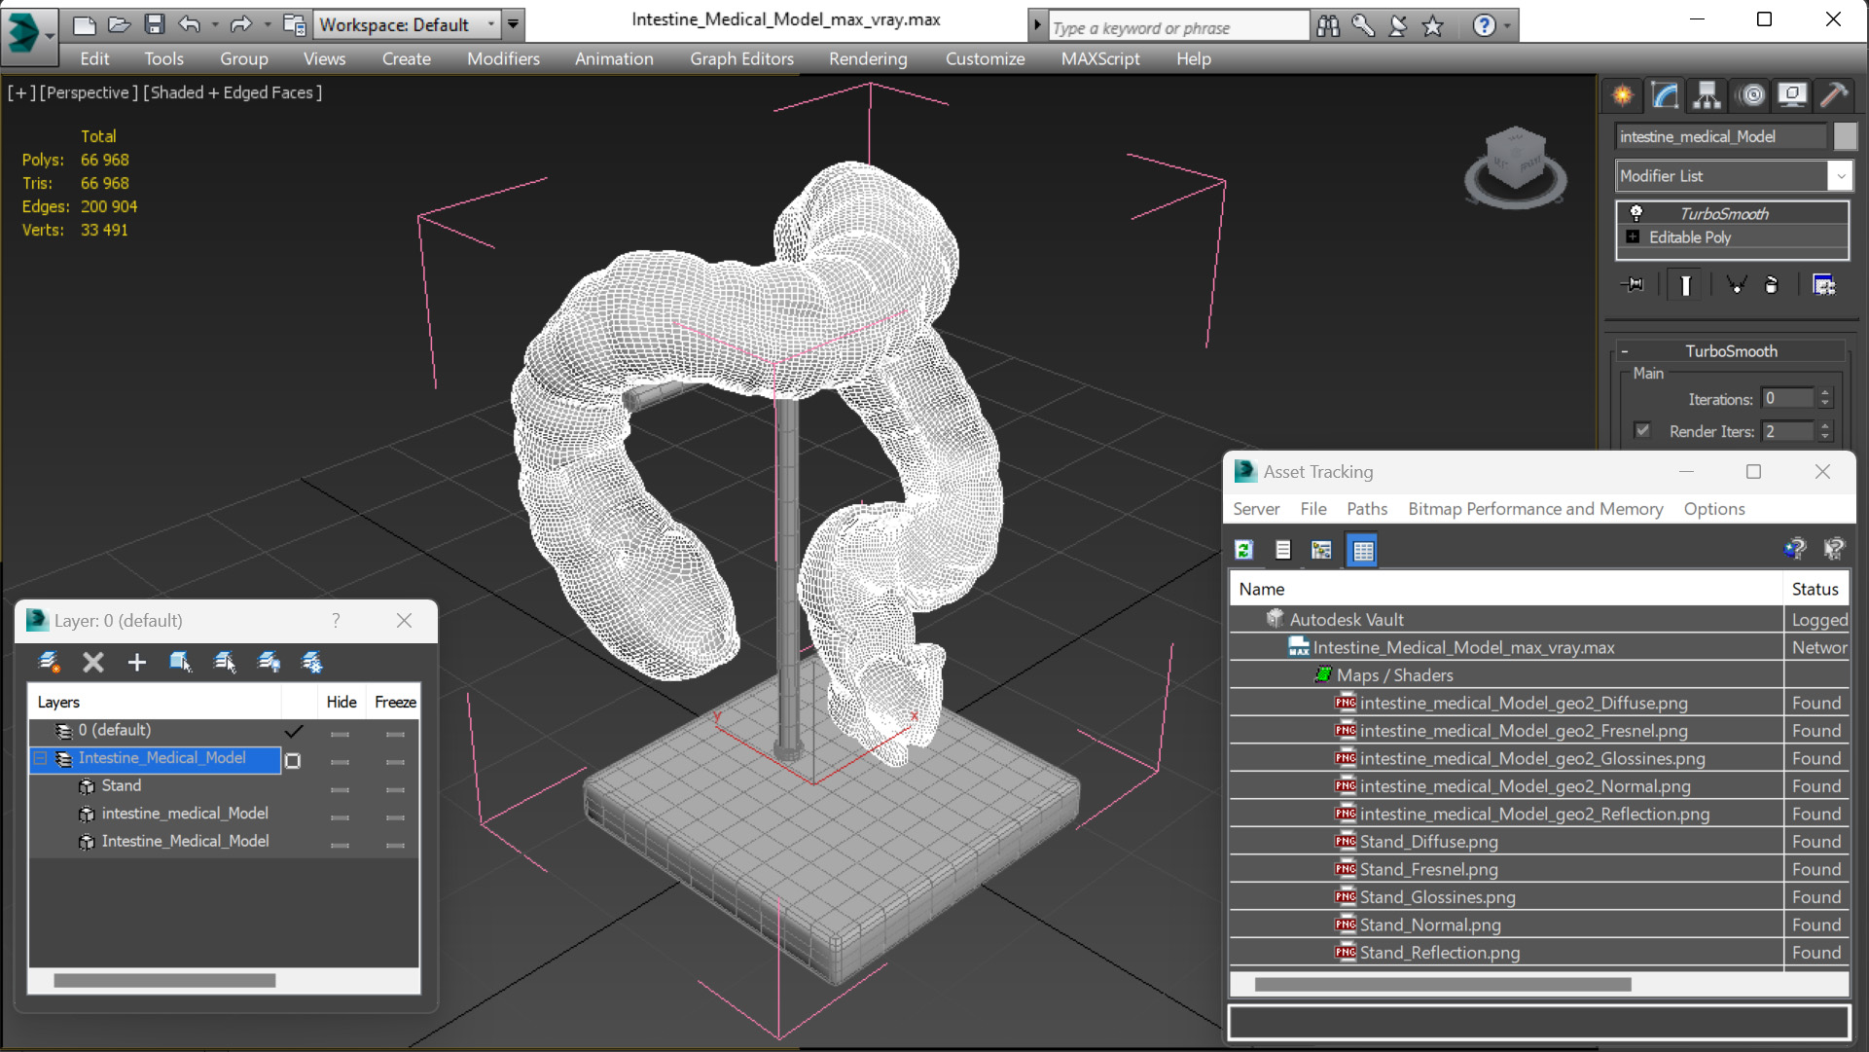1869x1052 pixels.
Task: Open the Hierarchy command panel tab
Action: [x=1707, y=94]
